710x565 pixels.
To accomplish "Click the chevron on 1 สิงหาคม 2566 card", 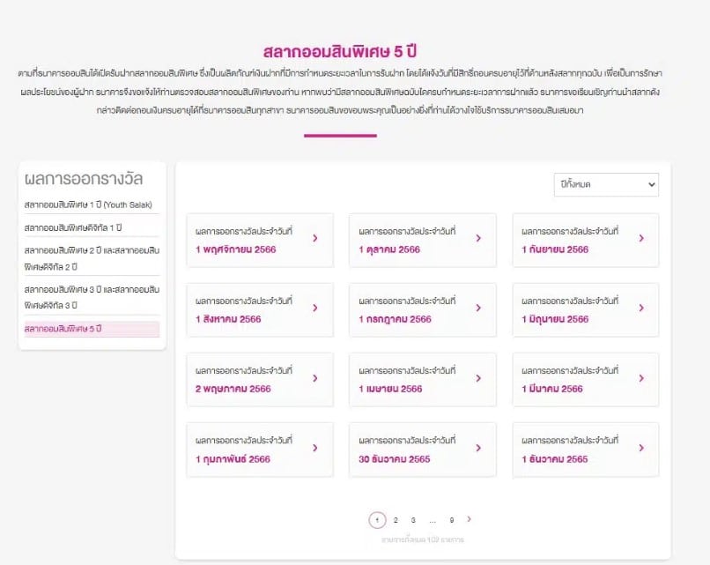I will click(x=315, y=309).
